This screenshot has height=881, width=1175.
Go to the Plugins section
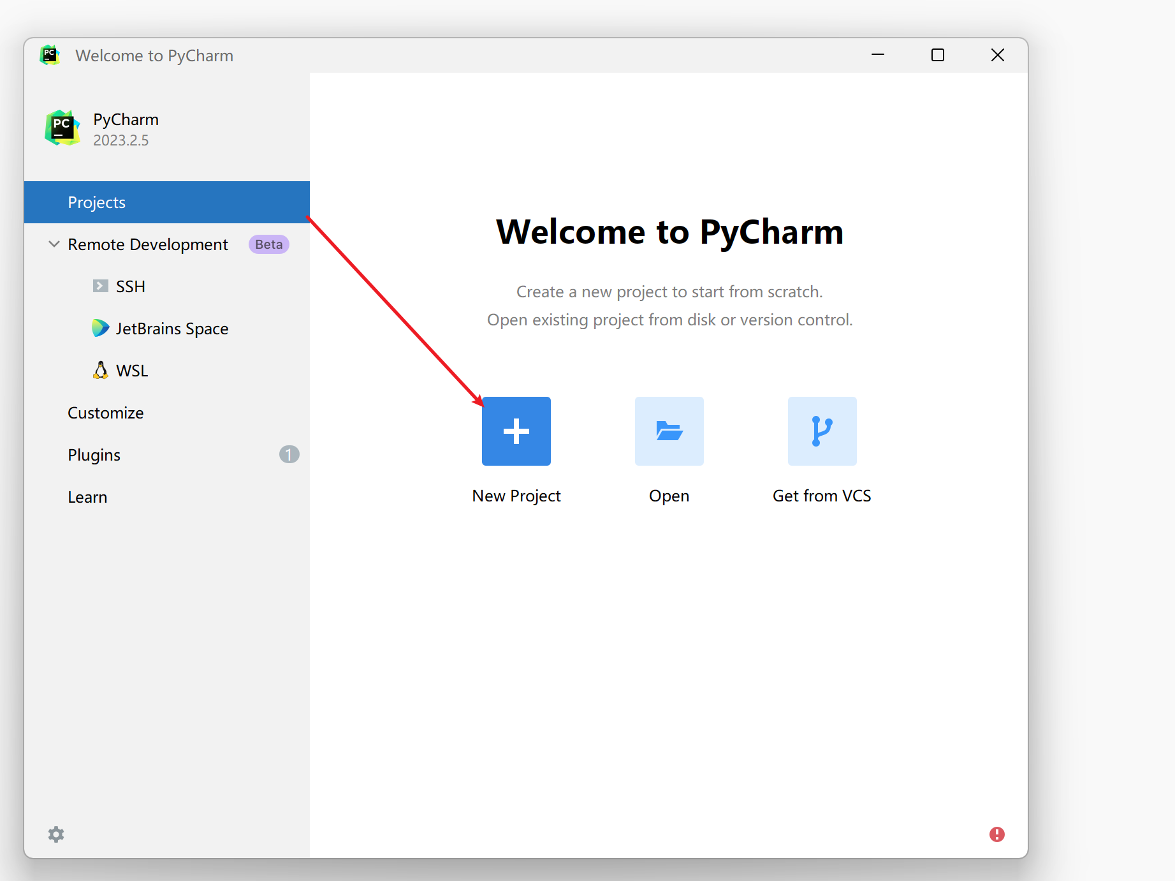tap(94, 455)
